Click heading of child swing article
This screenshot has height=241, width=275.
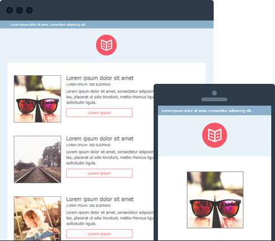coord(100,199)
